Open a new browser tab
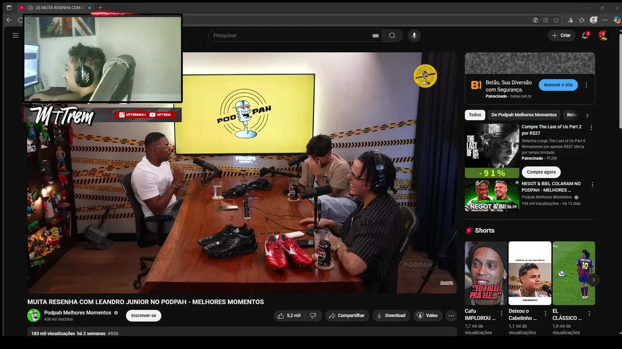622x349 pixels. click(100, 8)
